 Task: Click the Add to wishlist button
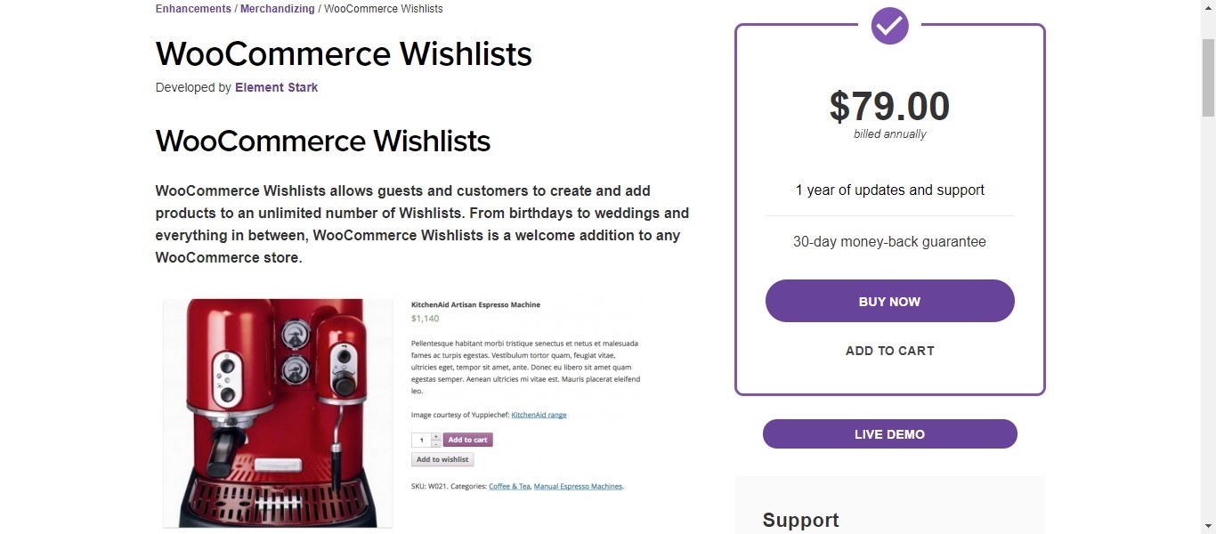tap(442, 459)
